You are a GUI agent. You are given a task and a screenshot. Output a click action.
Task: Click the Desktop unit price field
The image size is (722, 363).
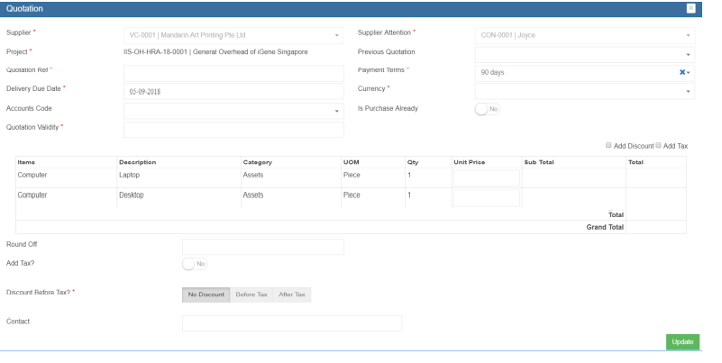(x=487, y=198)
